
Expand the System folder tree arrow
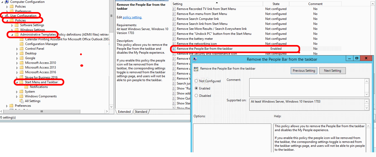point(17,92)
